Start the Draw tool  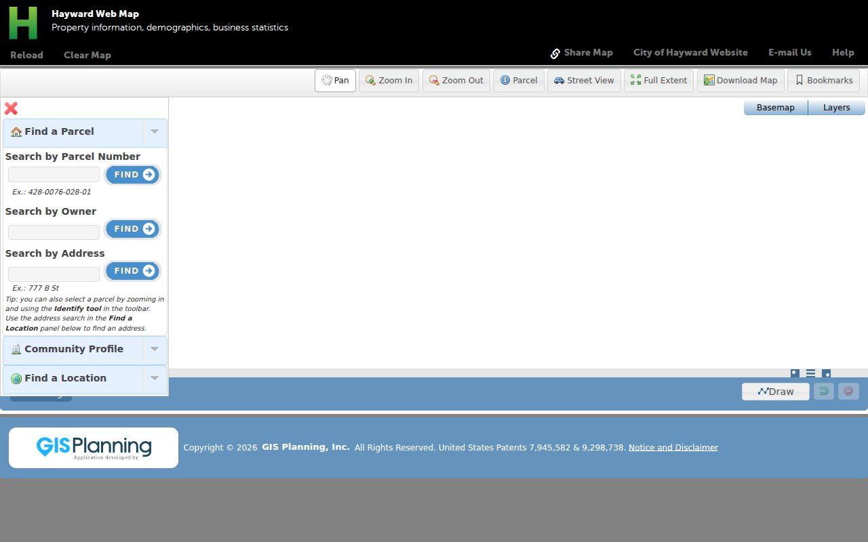(776, 392)
